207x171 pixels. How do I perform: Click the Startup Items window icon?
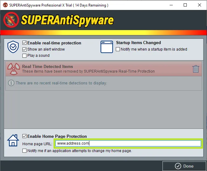[106, 47]
